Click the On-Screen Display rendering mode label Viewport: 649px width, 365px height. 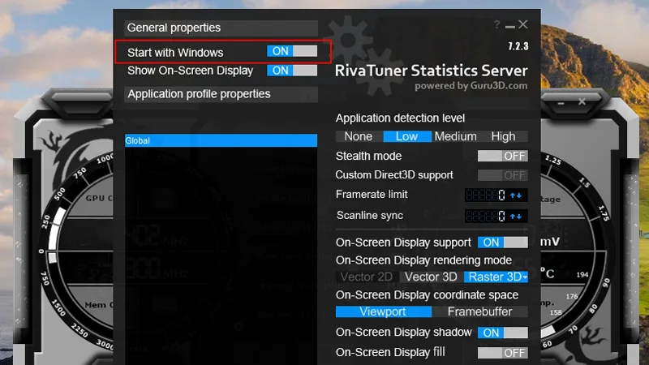(423, 260)
